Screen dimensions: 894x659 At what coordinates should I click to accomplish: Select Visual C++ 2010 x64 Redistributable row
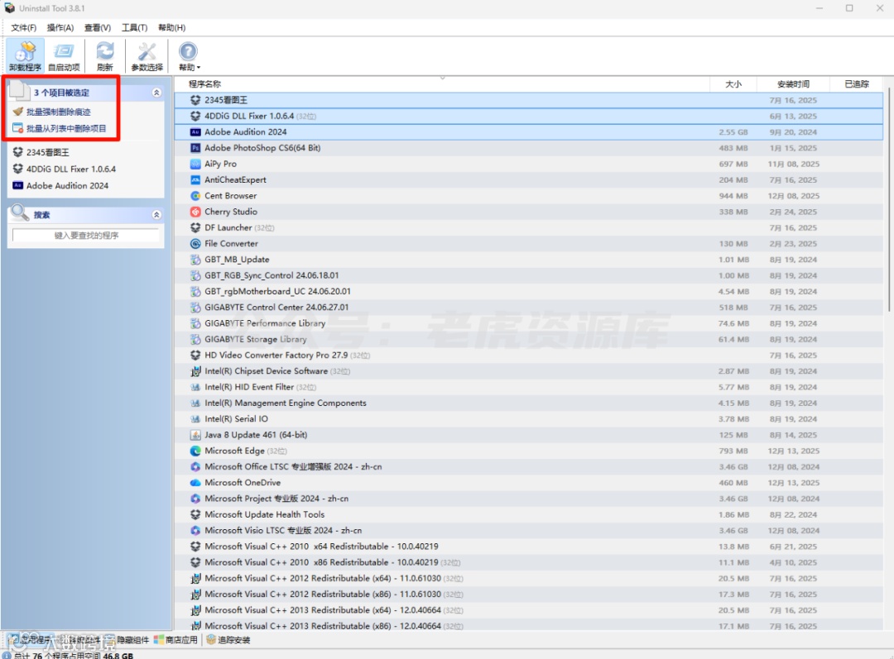pyautogui.click(x=528, y=547)
